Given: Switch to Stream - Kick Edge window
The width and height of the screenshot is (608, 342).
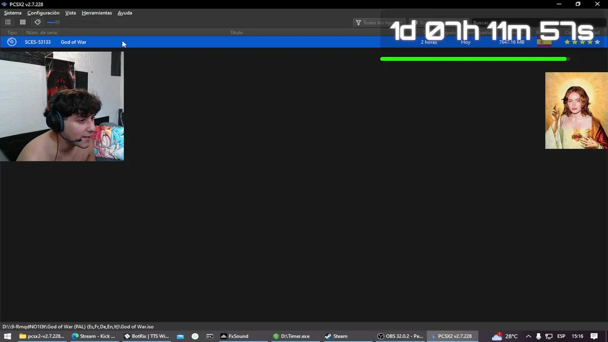Looking at the screenshot, I should click(94, 336).
